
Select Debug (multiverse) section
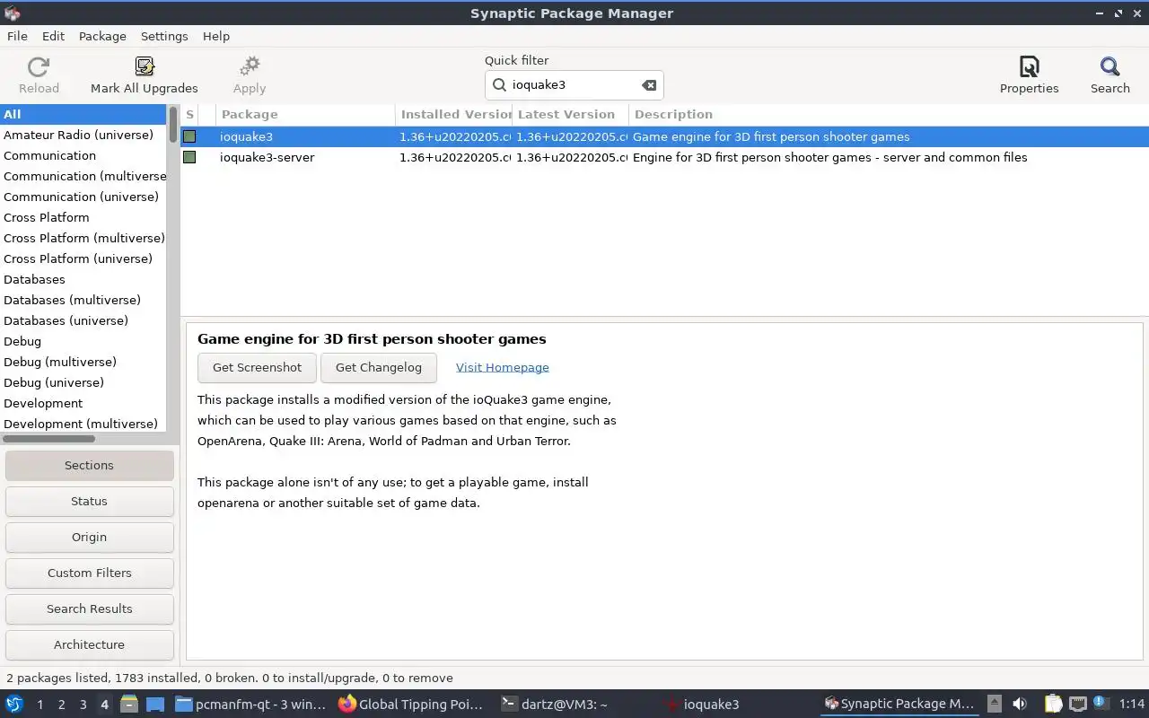point(83,362)
